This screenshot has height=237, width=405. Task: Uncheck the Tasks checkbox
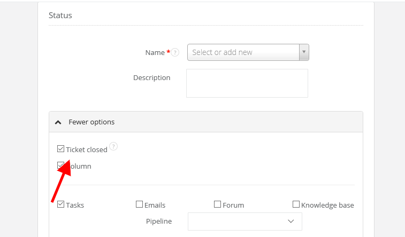tap(60, 204)
